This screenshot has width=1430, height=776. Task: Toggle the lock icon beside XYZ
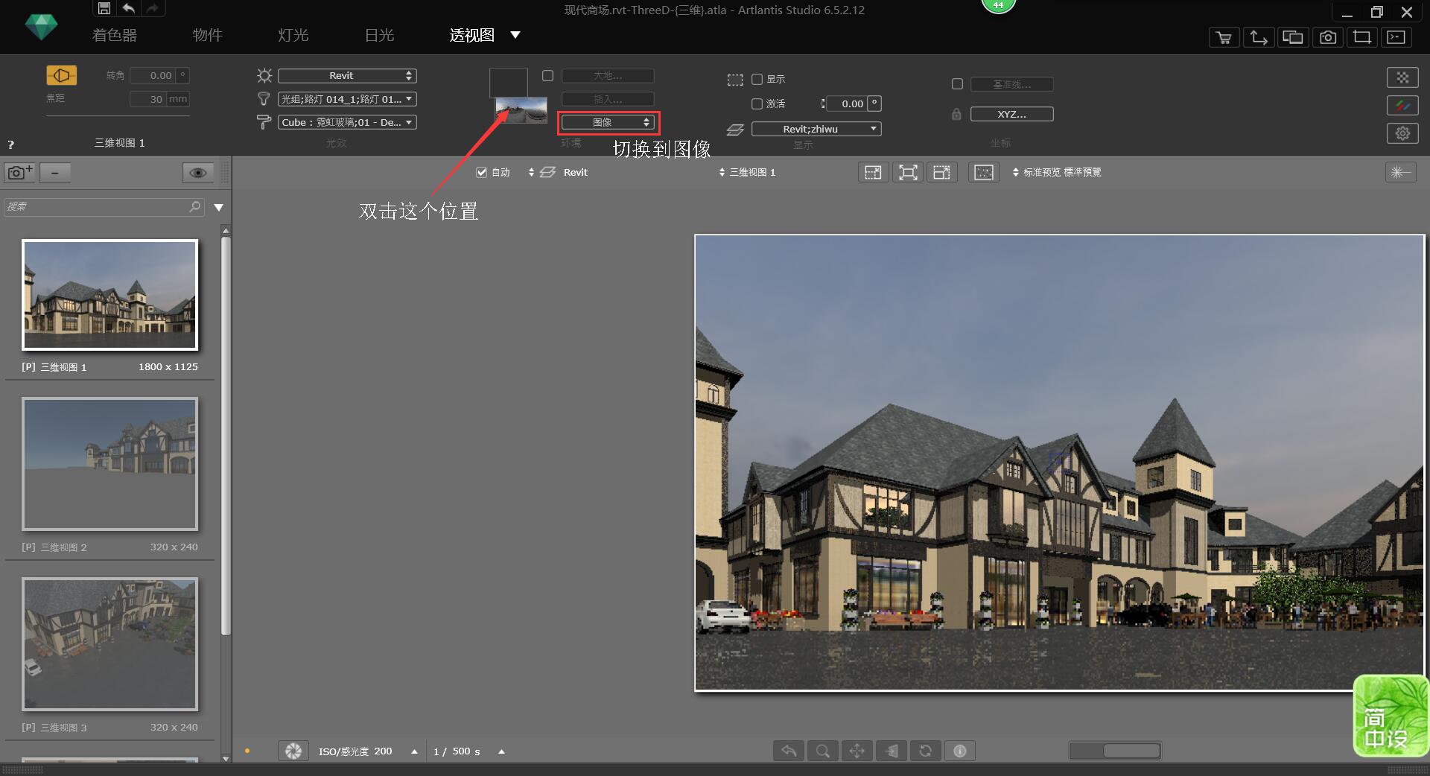click(956, 114)
